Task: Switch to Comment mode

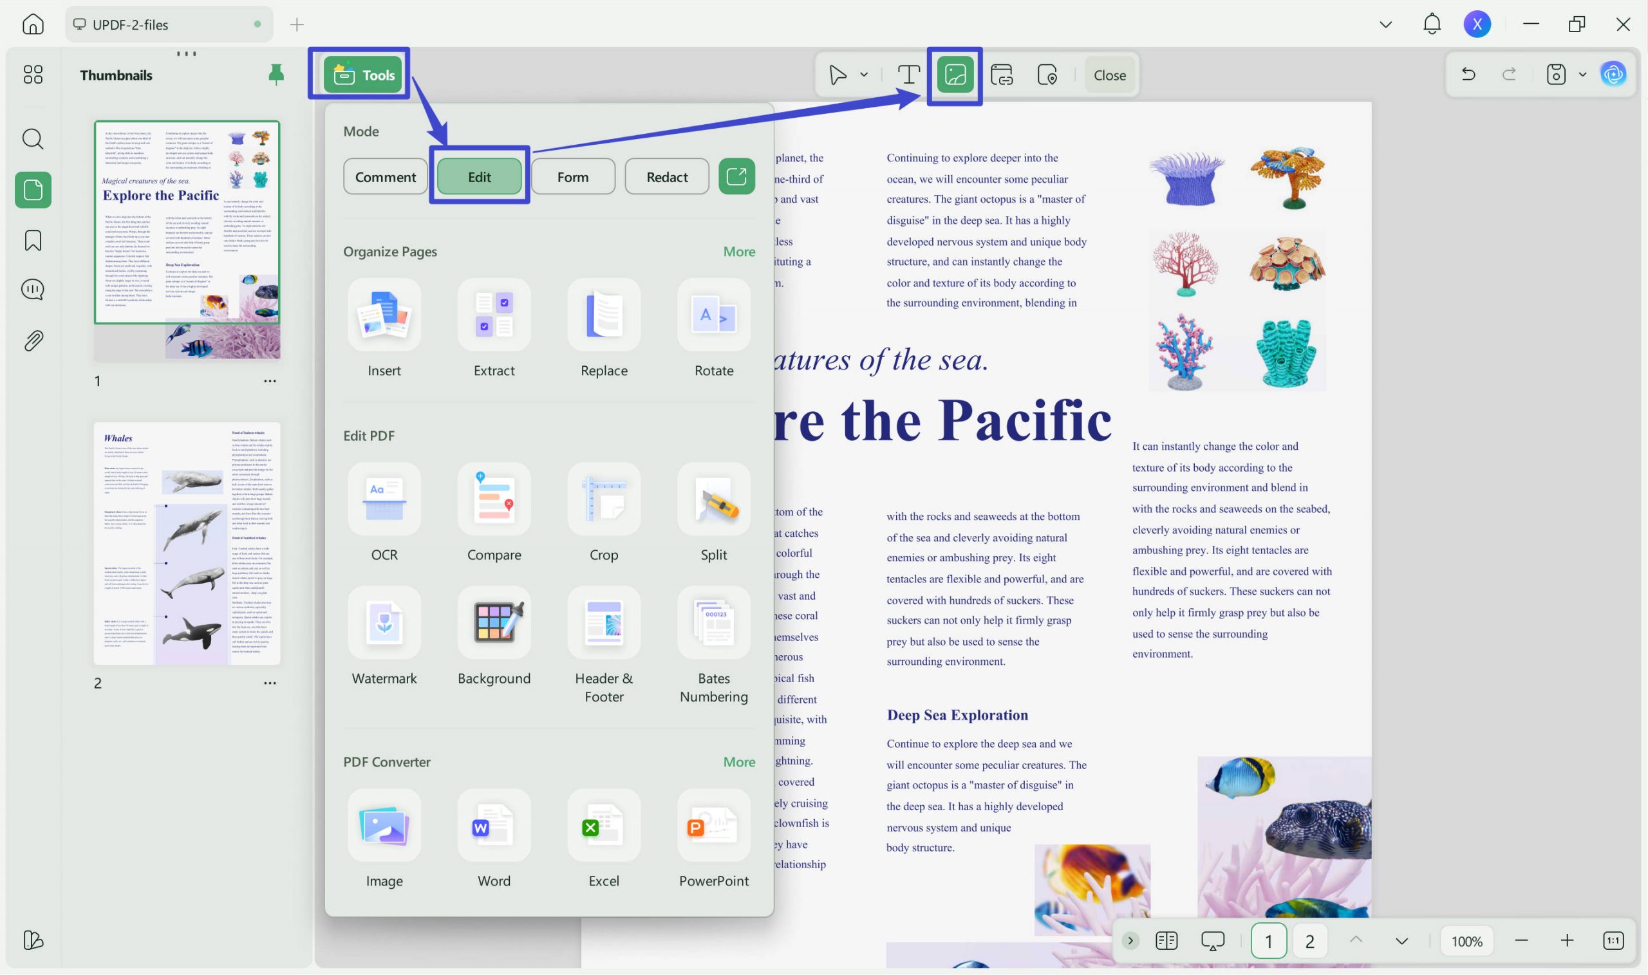Action: (x=385, y=176)
